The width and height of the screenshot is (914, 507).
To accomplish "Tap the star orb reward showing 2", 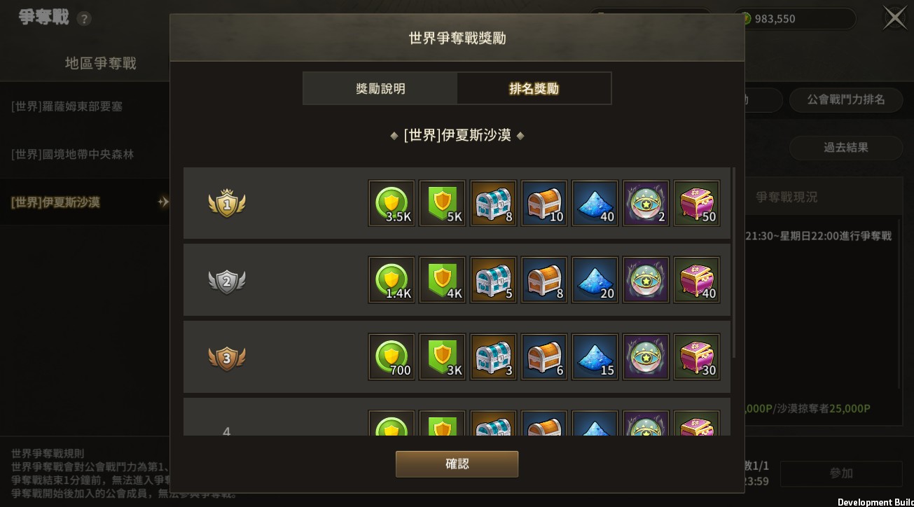I will click(x=646, y=203).
